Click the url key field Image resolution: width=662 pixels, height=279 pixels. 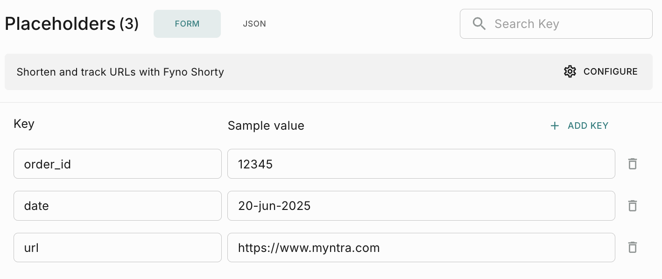(117, 247)
